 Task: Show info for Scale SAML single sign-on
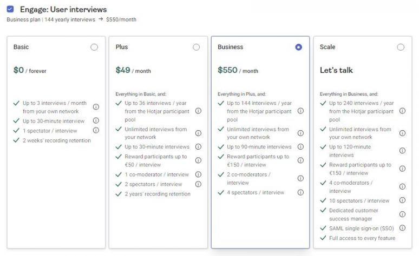(x=402, y=228)
